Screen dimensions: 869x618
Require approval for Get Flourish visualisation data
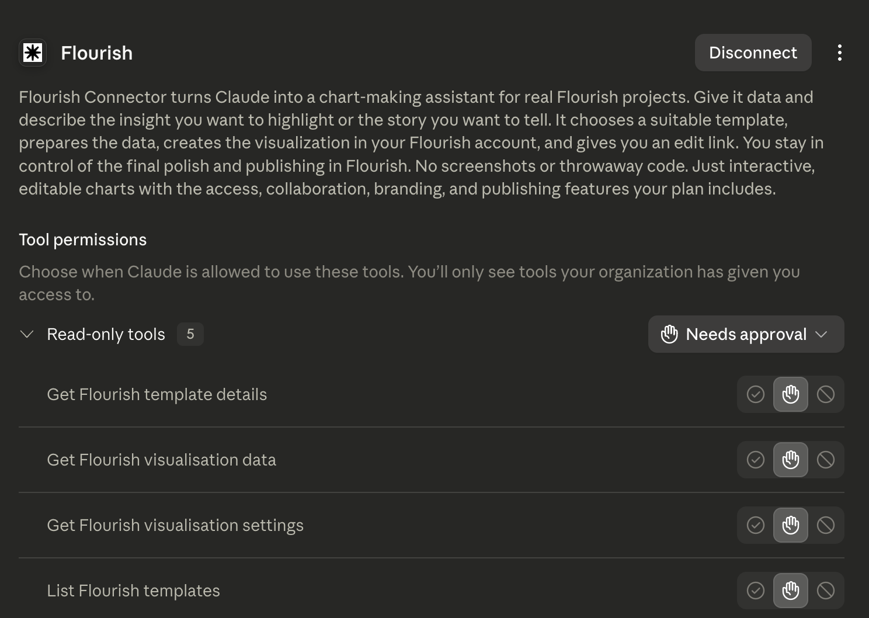(x=790, y=460)
